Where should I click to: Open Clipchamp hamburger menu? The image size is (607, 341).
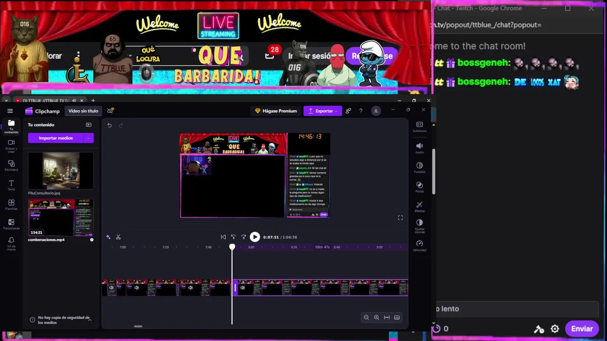(x=10, y=111)
